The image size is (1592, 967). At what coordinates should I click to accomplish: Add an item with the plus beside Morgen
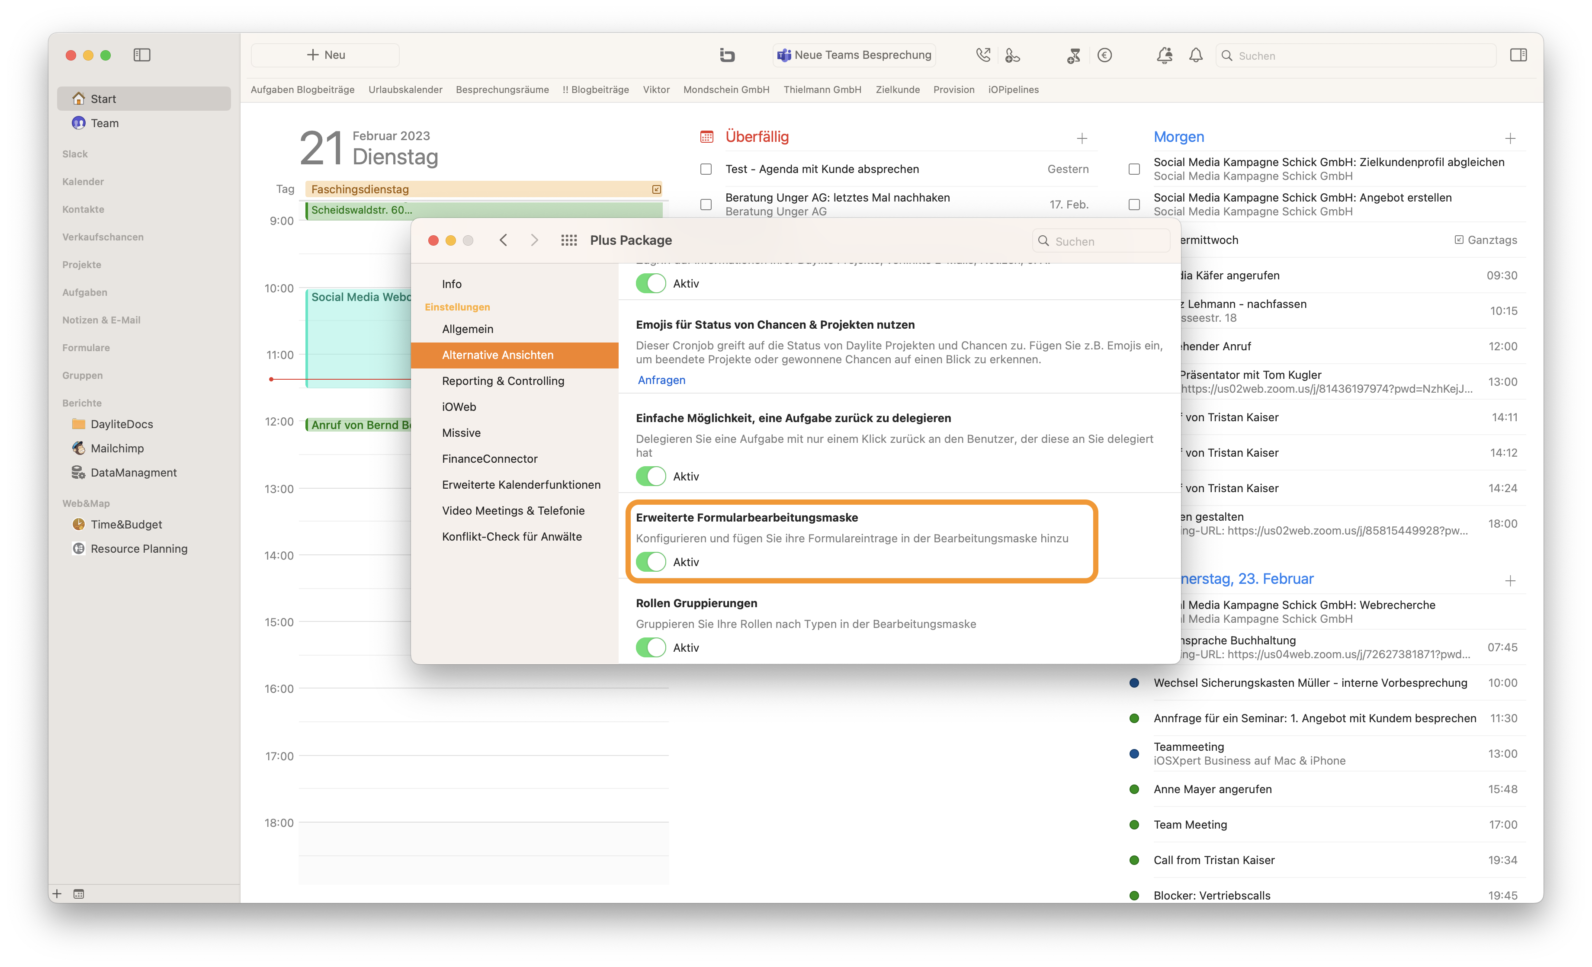coord(1510,138)
